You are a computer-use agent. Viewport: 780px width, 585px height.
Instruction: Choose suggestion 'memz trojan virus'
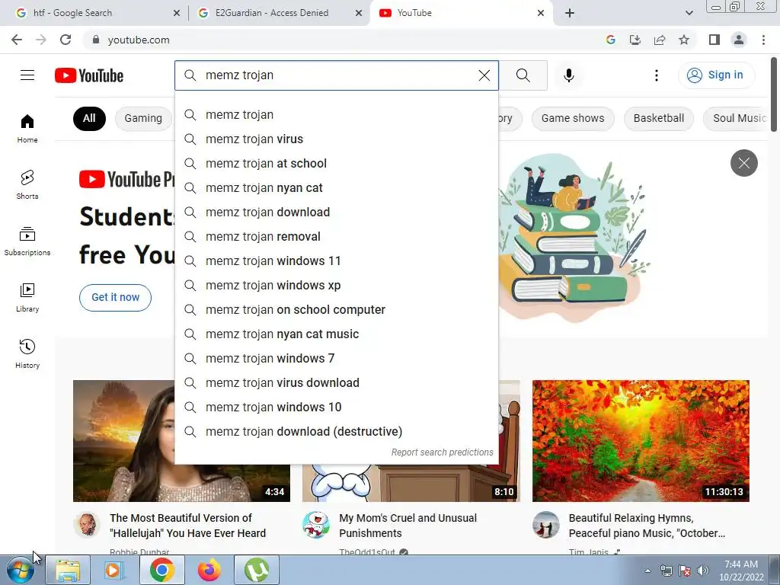pyautogui.click(x=336, y=139)
